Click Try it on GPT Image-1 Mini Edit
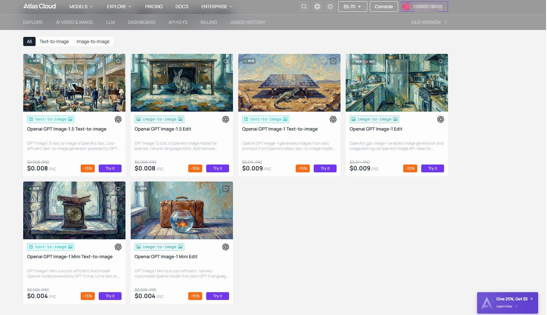The image size is (547, 315). (x=218, y=296)
